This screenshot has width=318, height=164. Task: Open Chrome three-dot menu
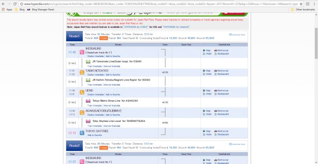tap(314, 4)
